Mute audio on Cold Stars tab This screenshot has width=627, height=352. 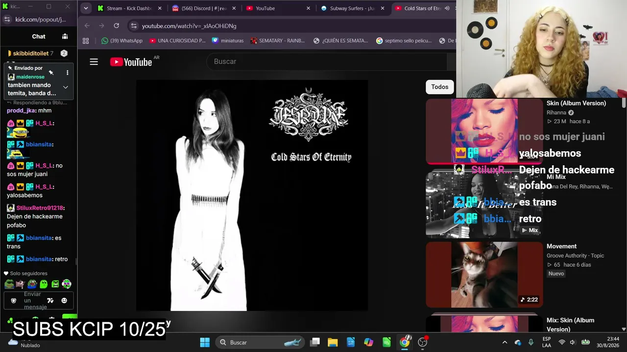[447, 8]
